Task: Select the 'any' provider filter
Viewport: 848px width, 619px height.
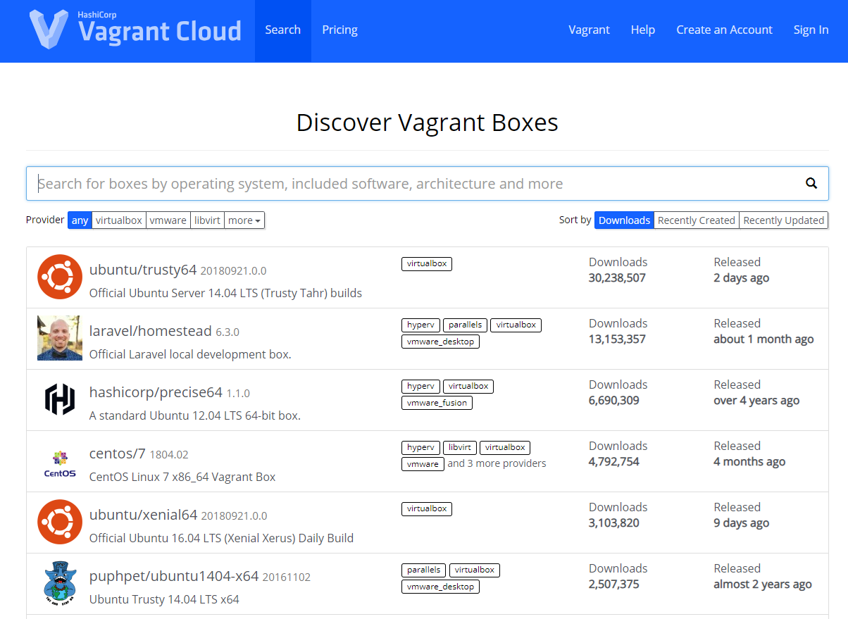Action: pos(80,220)
